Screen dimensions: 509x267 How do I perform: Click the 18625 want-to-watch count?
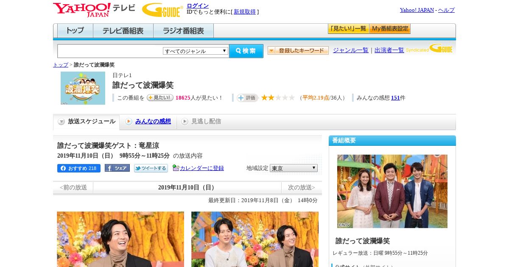coord(183,98)
